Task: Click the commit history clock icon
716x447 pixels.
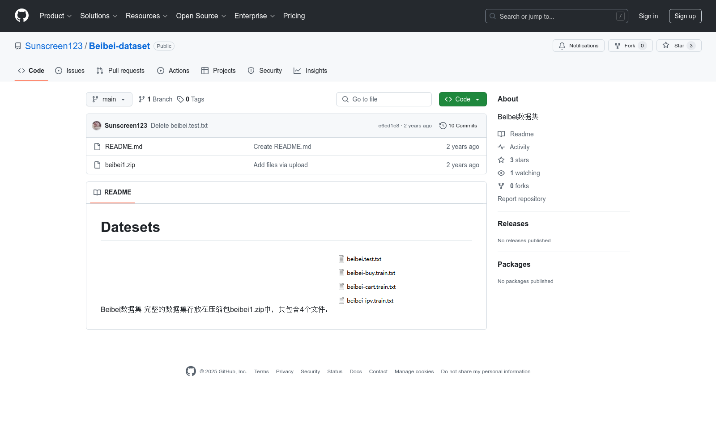Action: [x=443, y=126]
